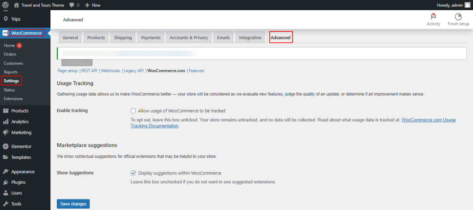473x210 pixels.
Task: Expand the Products sidebar menu
Action: point(20,111)
